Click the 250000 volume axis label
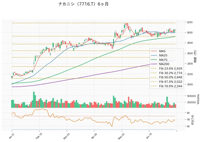Viewport: 202px width, 142px height. pos(191,102)
